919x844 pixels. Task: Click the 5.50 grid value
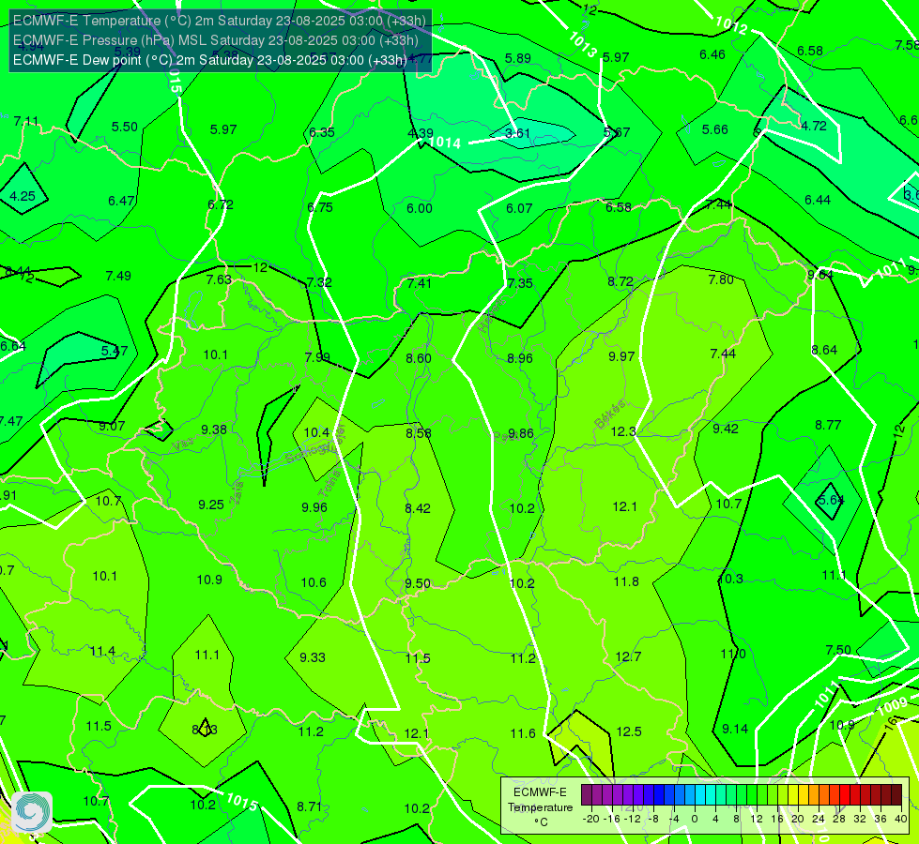[x=124, y=127]
